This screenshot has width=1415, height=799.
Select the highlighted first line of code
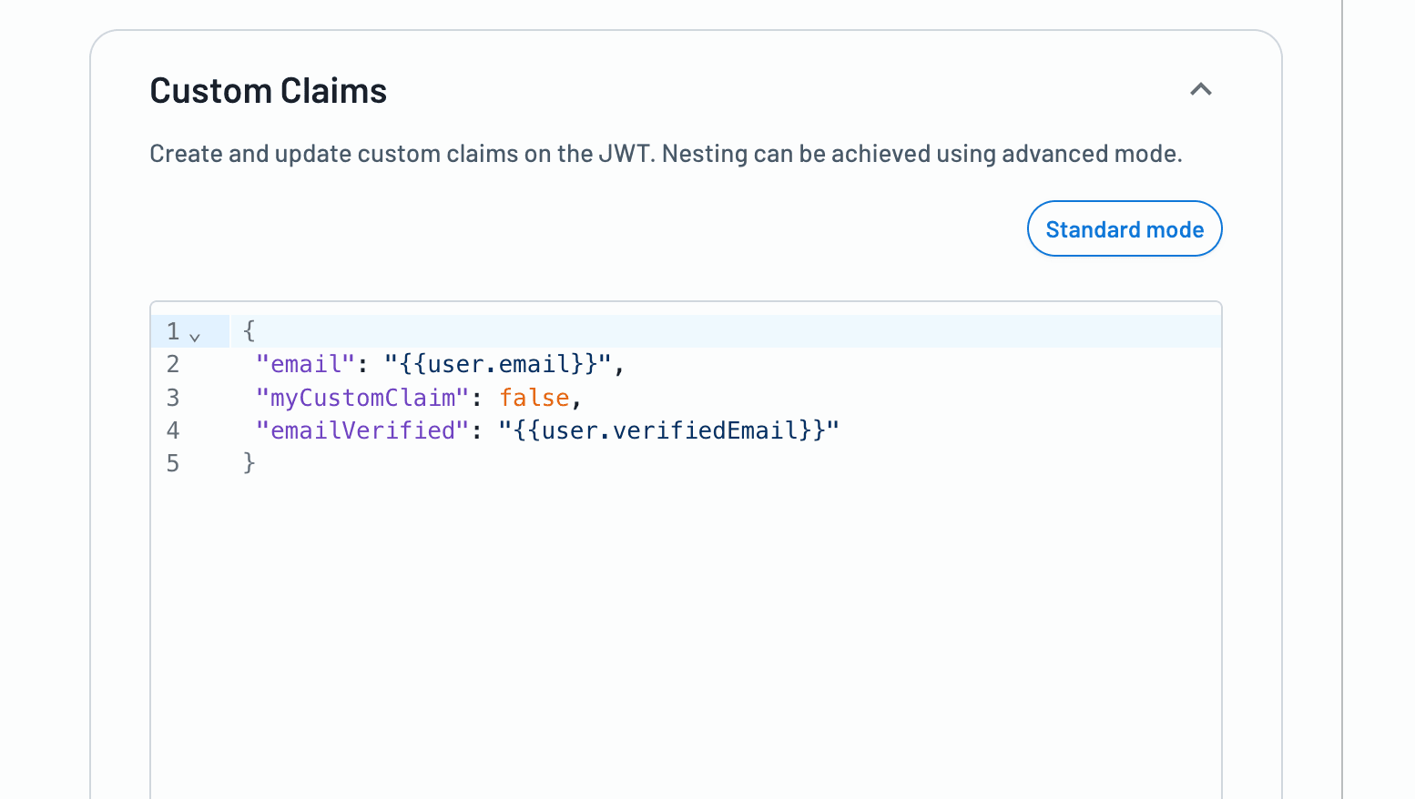coord(546,330)
